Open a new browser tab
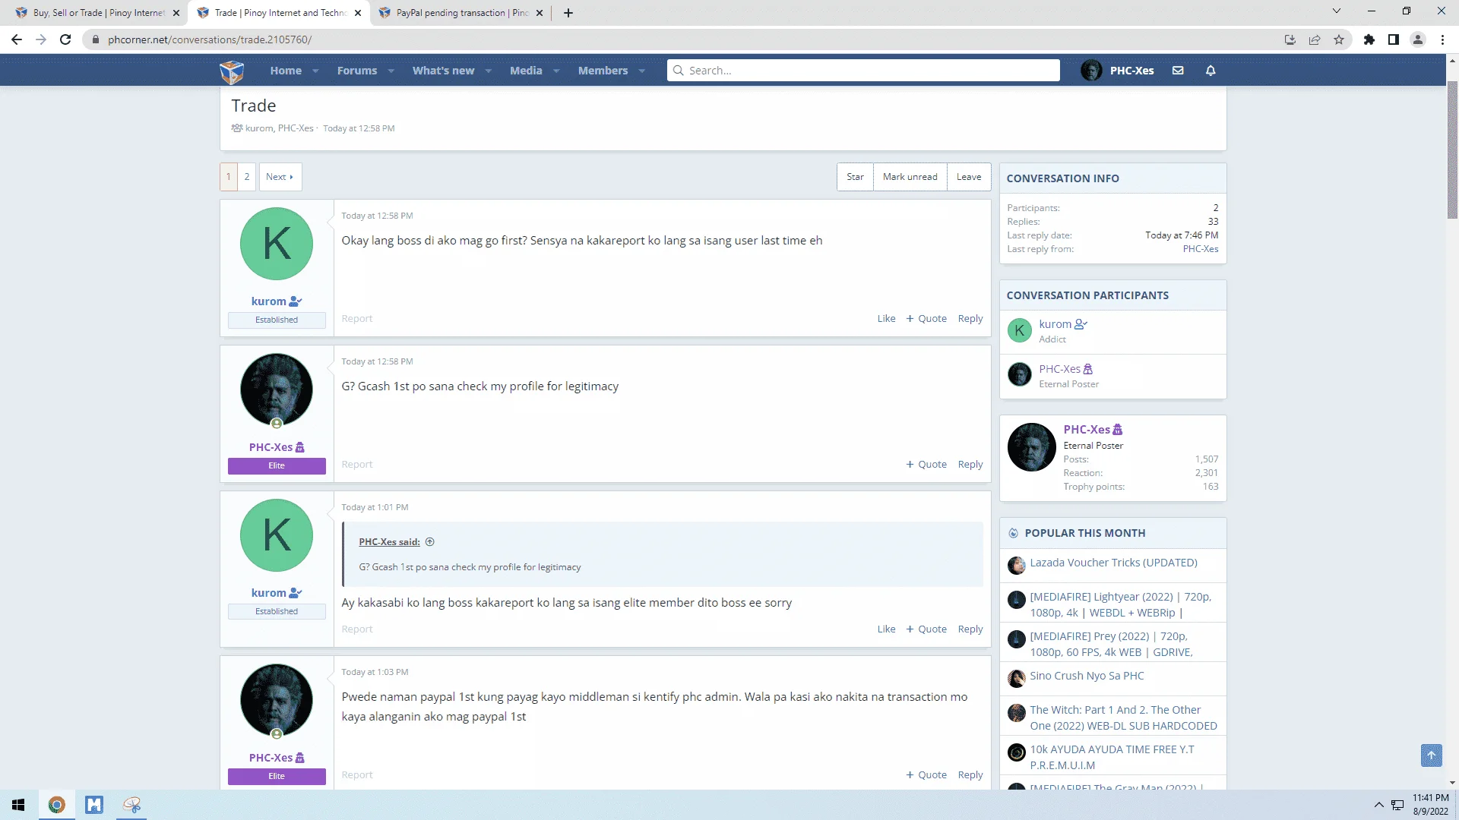 click(x=568, y=13)
